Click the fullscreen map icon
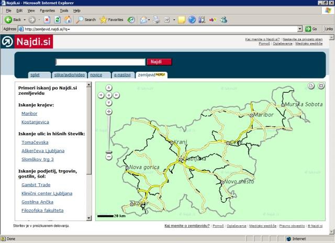Viewport: 335px width, 243px height. point(321,85)
